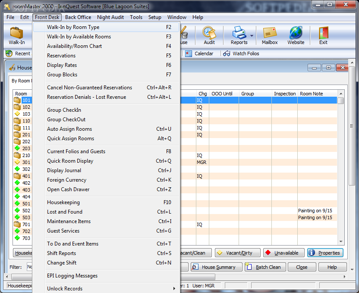
Task: Select room 703 in the list
Action: point(26,238)
